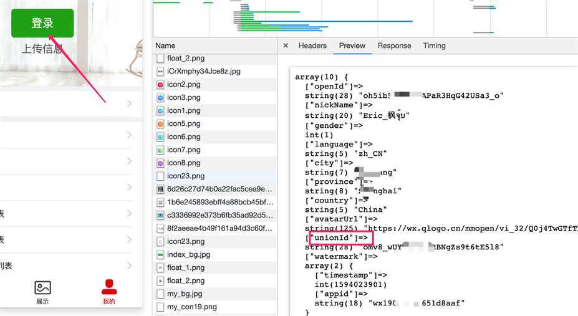Select the c3336992e373b6fb35ad92d5 request
The width and height of the screenshot is (578, 316).
pyautogui.click(x=215, y=215)
